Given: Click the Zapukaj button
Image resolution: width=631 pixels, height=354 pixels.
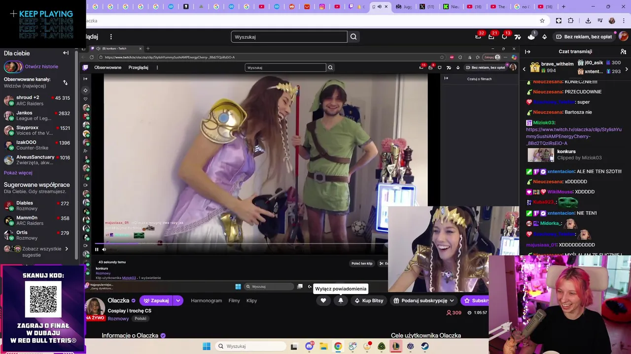Looking at the screenshot, I should tap(156, 300).
